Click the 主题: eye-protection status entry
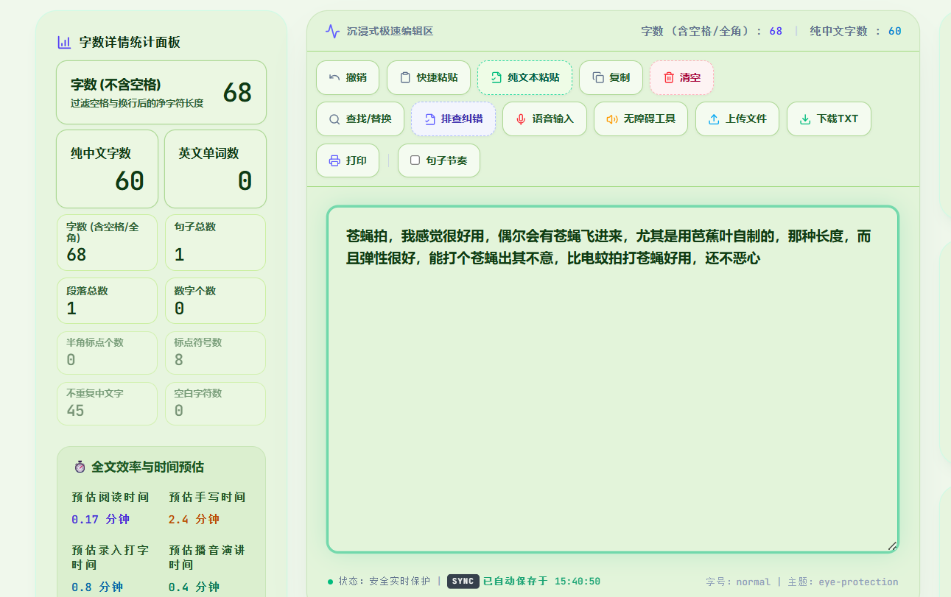Viewport: 951px width, 597px height. (x=843, y=582)
